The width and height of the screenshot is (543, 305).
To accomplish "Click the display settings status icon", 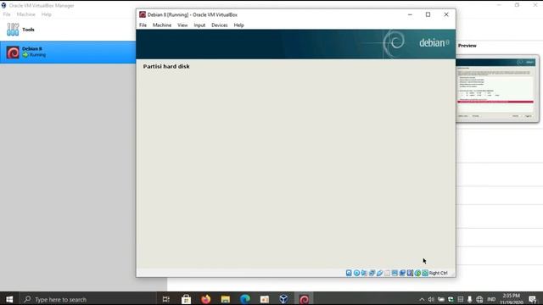I will (395, 273).
